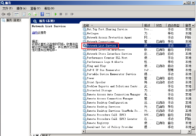This screenshot has height=136, width=196.
Task: Click the 启动 link to start the service
Action: (x=35, y=33)
